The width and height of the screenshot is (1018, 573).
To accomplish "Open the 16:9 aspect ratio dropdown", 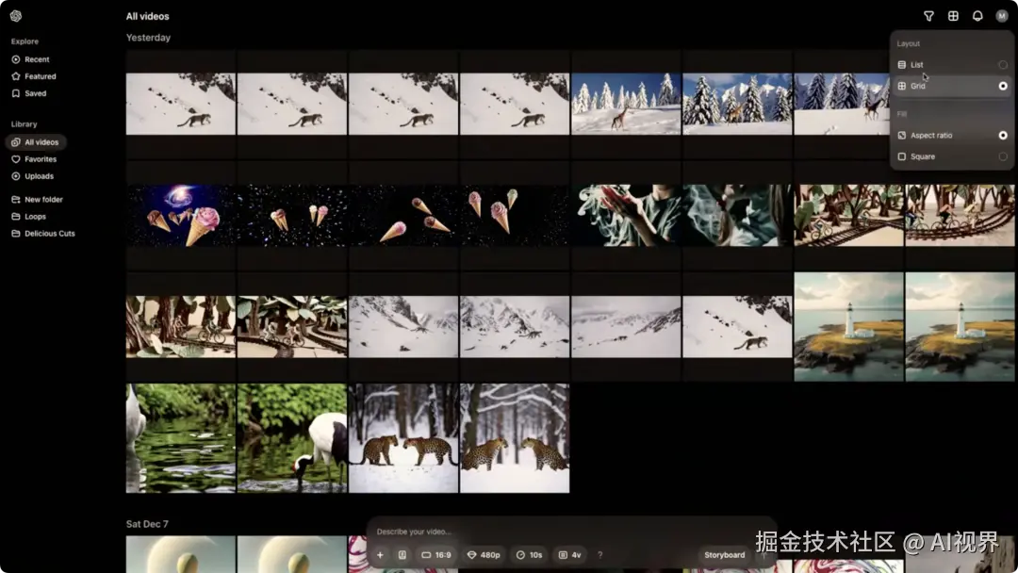I will point(436,555).
